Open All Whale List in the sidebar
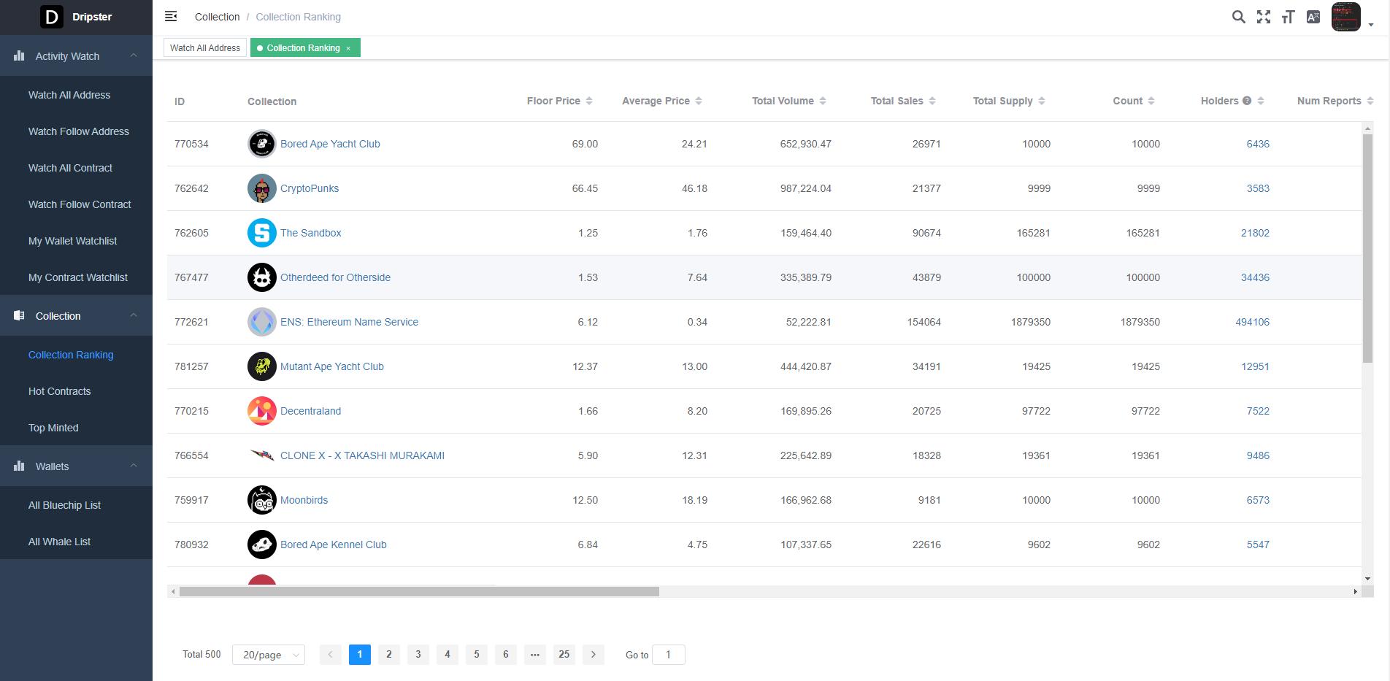The image size is (1390, 681). [60, 542]
